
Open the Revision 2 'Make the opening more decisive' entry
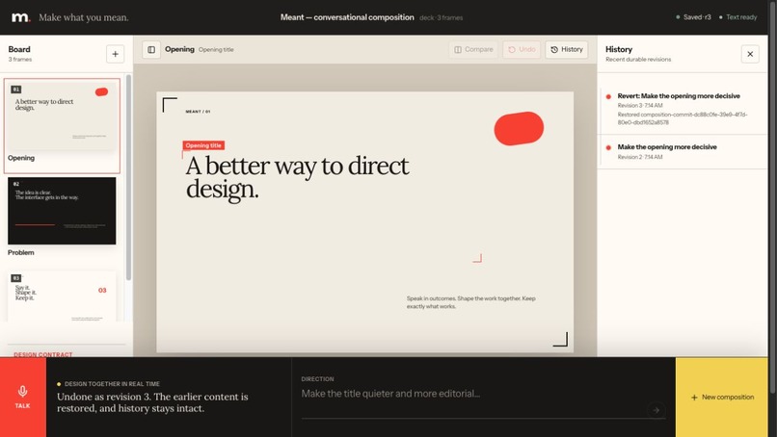tap(683, 151)
